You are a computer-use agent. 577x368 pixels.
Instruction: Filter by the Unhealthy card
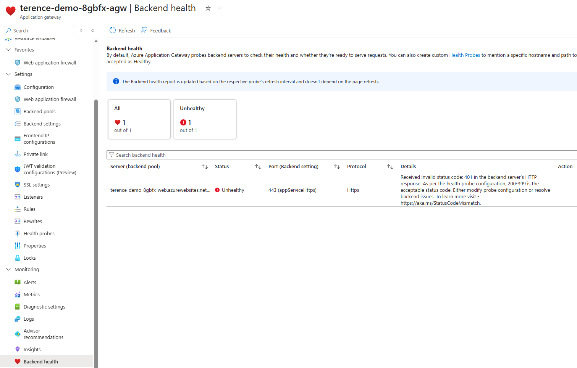(x=205, y=119)
